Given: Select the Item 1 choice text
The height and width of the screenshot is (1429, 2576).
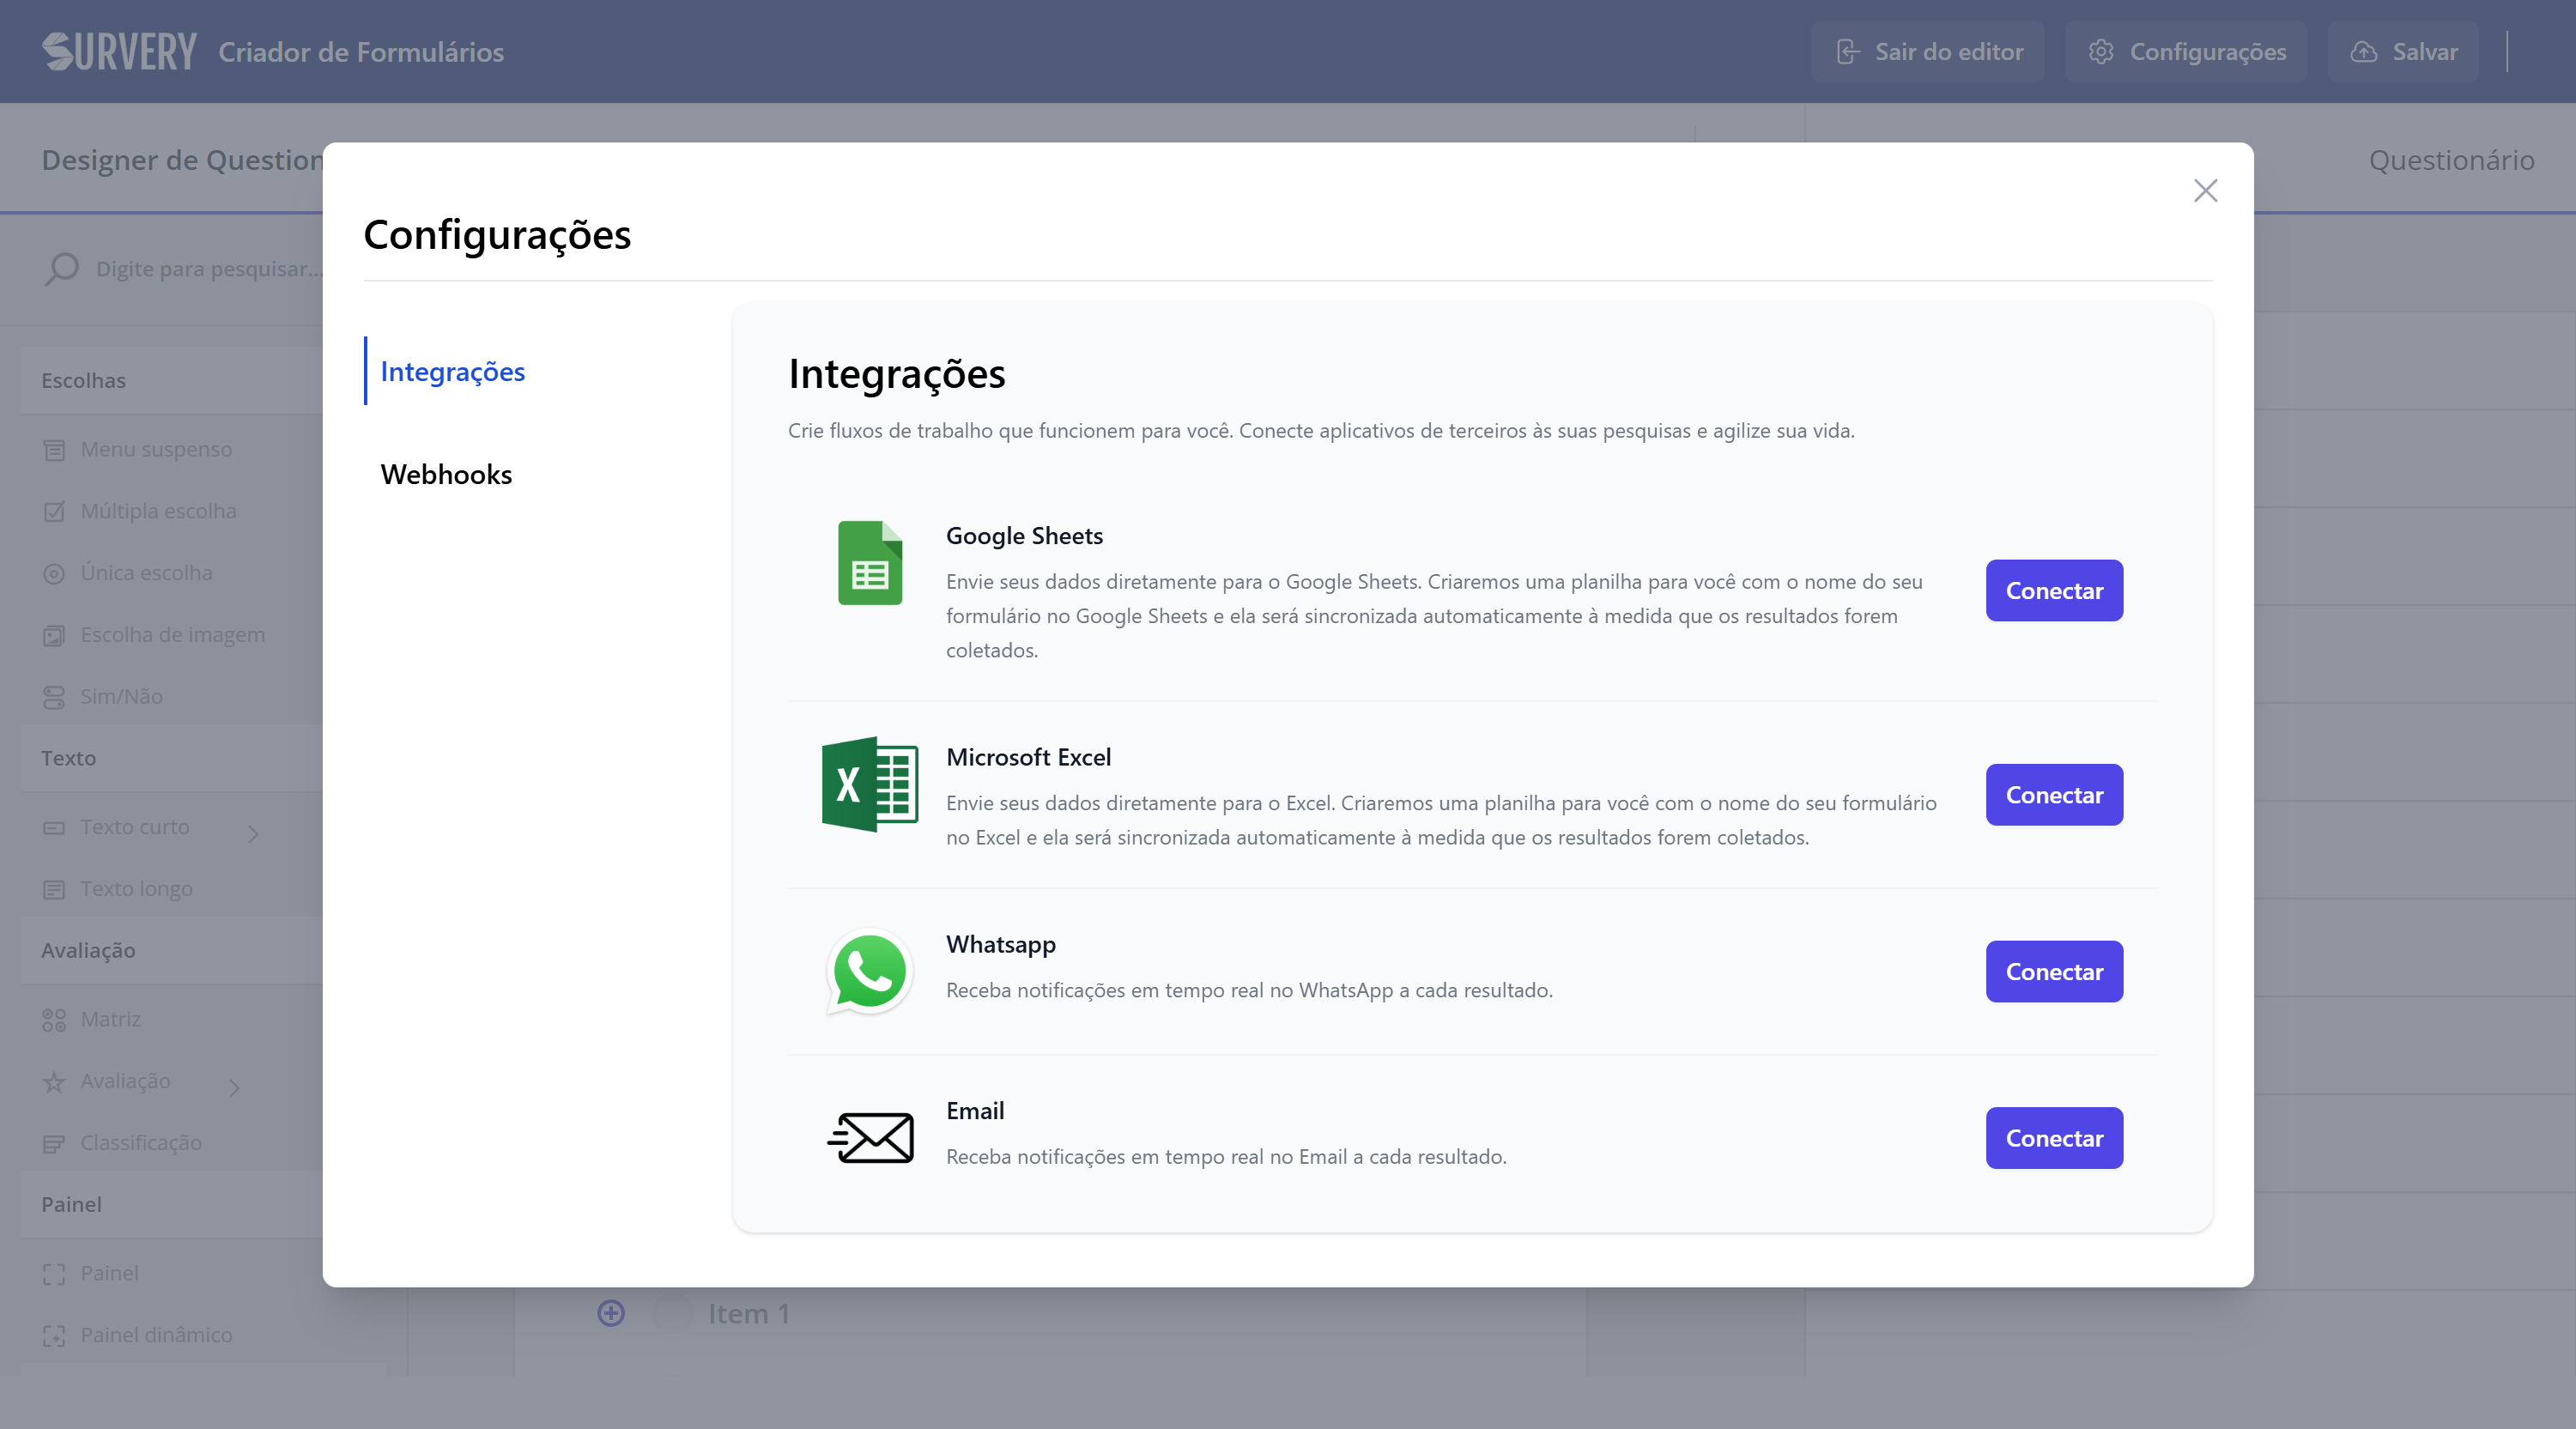Looking at the screenshot, I should (749, 1314).
